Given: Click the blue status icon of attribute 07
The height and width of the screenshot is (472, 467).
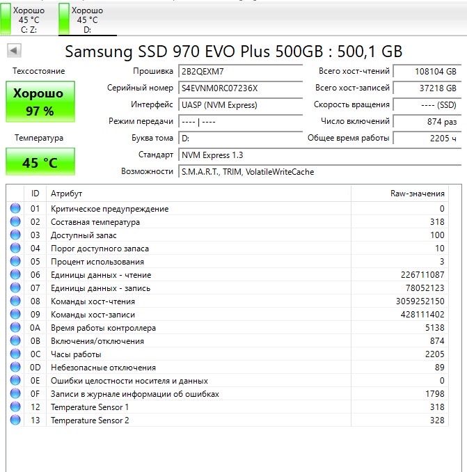Looking at the screenshot, I should click(x=15, y=288).
